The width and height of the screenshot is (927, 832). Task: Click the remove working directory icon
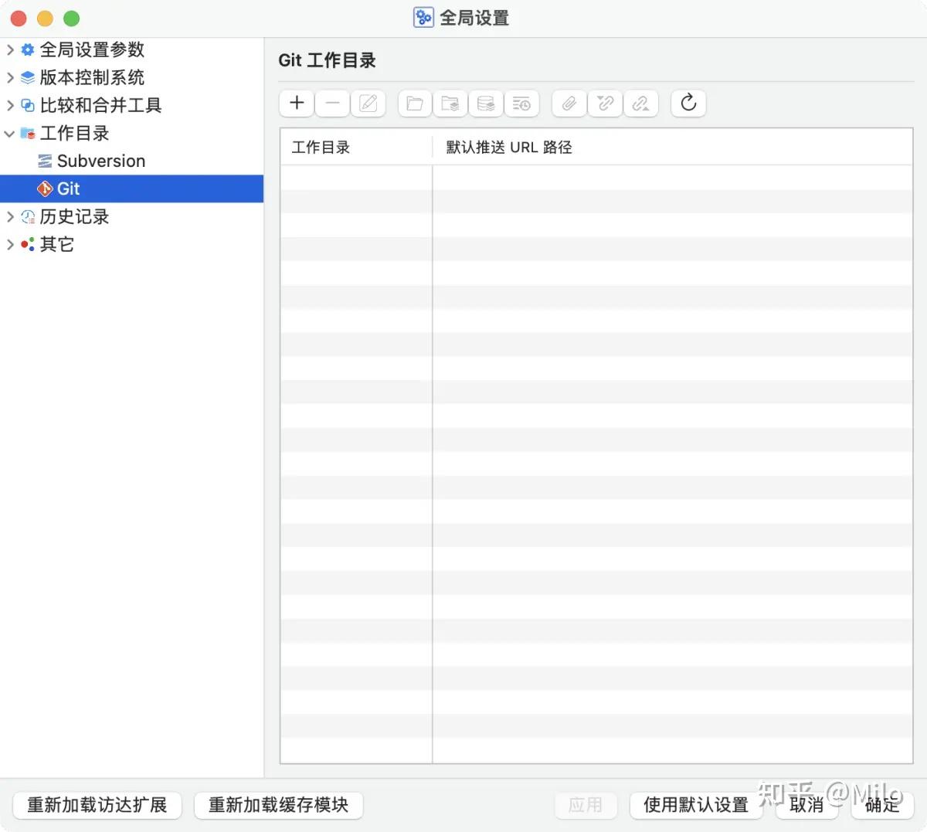click(x=332, y=103)
